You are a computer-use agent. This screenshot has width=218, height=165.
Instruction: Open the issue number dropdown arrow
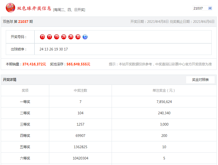pos(210,8)
